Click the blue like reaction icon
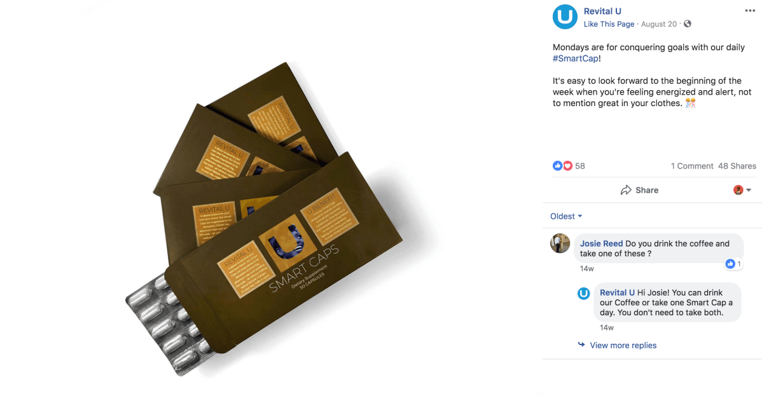Viewport: 762px width, 396px height. pos(557,166)
